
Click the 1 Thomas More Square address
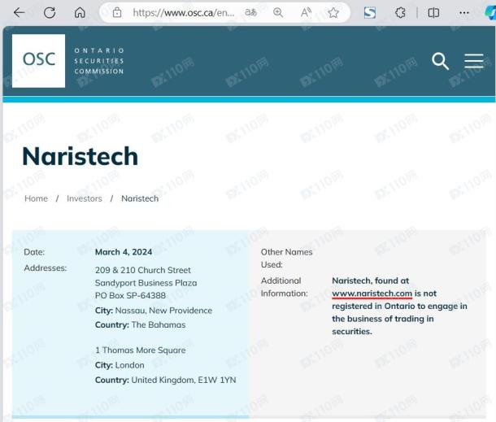click(x=141, y=350)
